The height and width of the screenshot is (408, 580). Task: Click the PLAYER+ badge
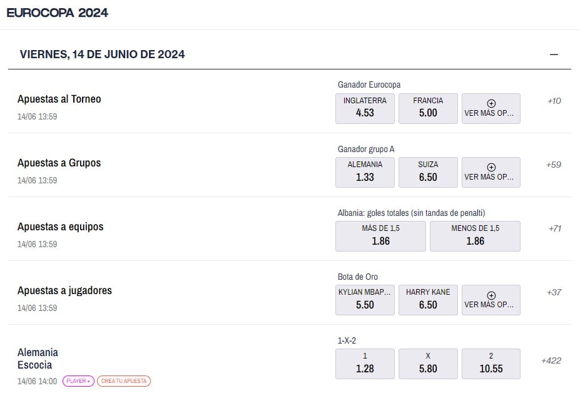[x=78, y=381]
